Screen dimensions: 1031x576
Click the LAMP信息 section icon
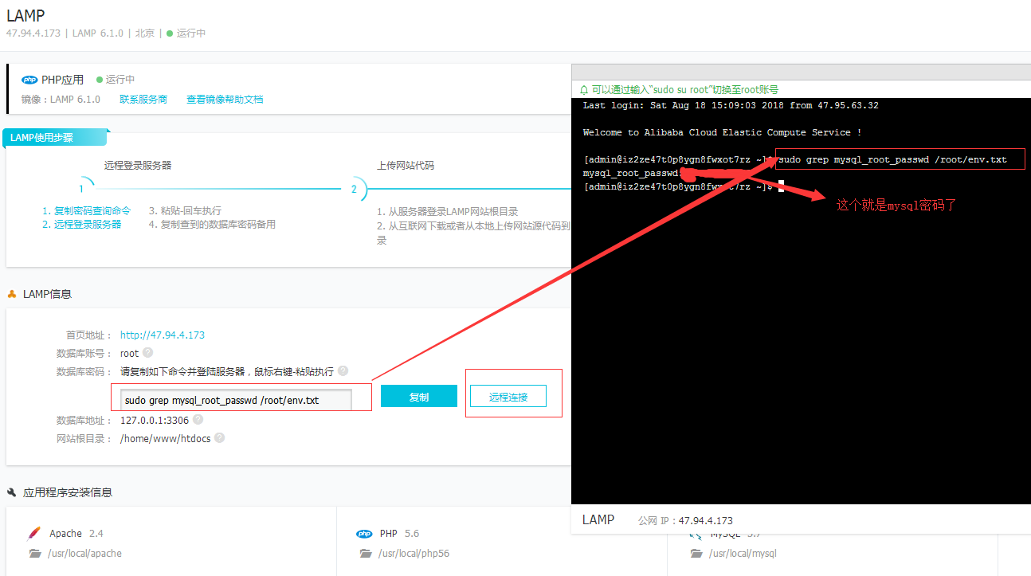tap(12, 294)
